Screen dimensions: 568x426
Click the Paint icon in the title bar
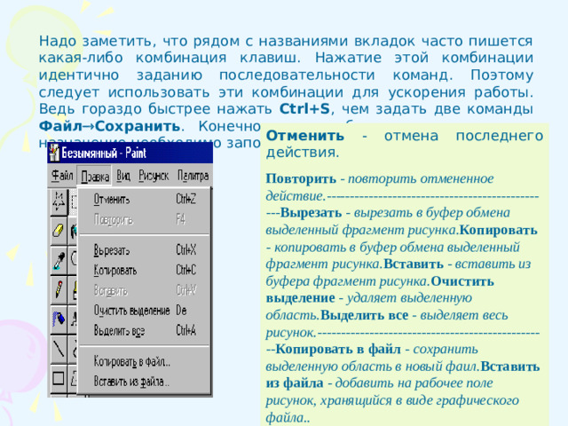(x=55, y=153)
